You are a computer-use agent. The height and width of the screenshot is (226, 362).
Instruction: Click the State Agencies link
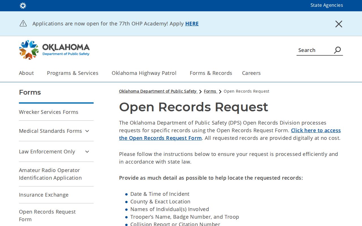coord(327,5)
